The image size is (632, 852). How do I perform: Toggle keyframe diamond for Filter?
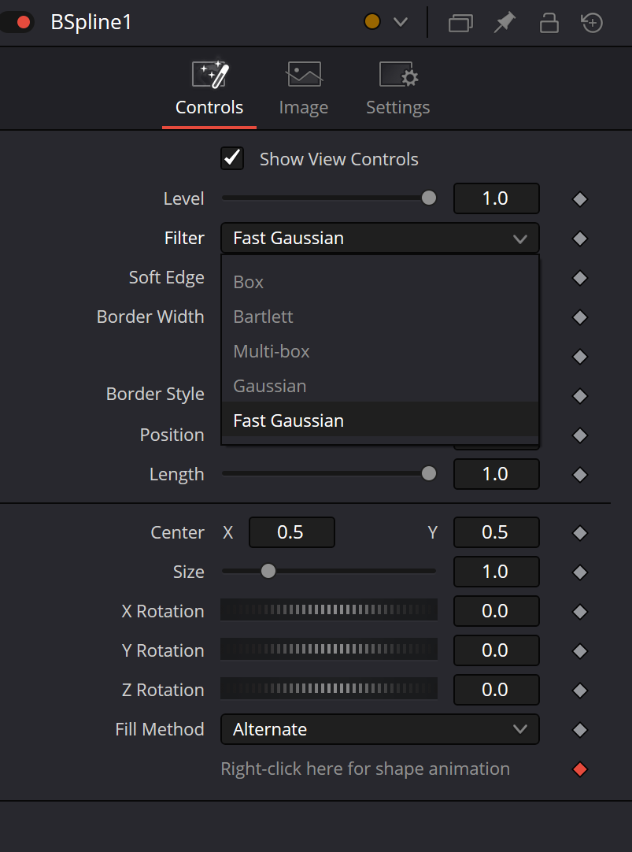[x=580, y=239]
